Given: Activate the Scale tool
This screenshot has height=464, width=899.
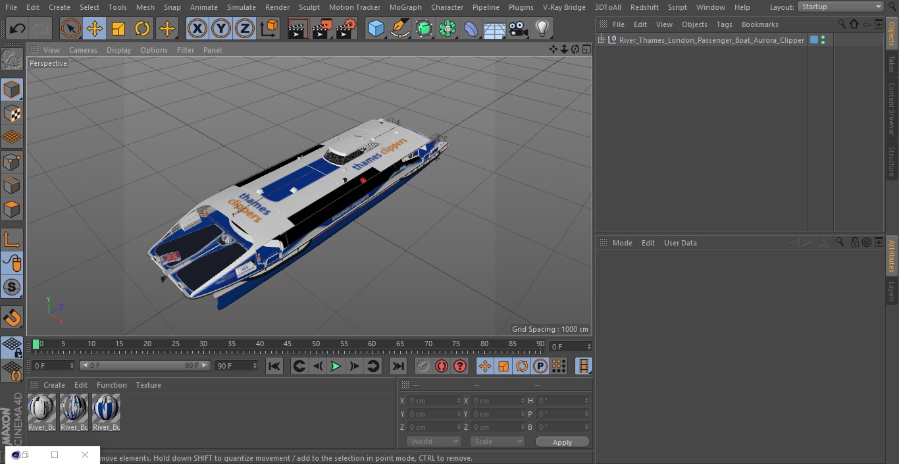Looking at the screenshot, I should coord(118,28).
